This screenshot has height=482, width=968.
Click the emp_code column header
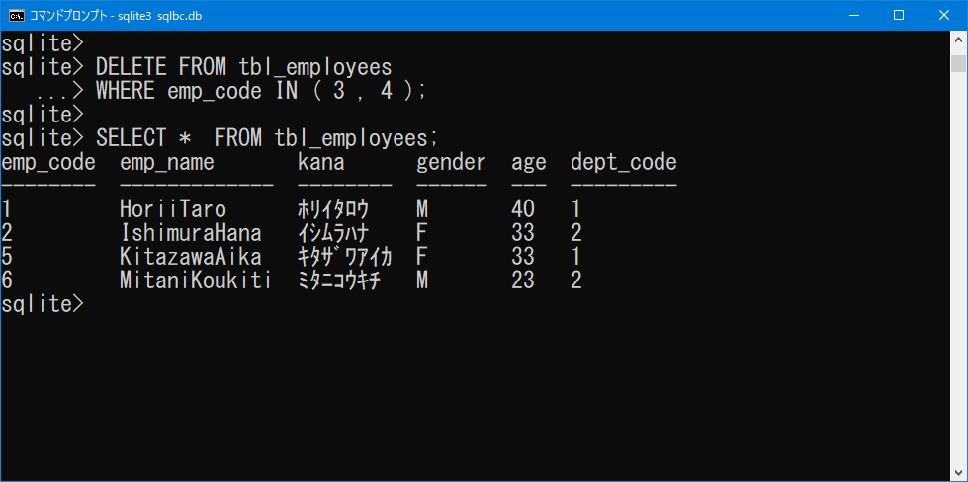pyautogui.click(x=48, y=163)
